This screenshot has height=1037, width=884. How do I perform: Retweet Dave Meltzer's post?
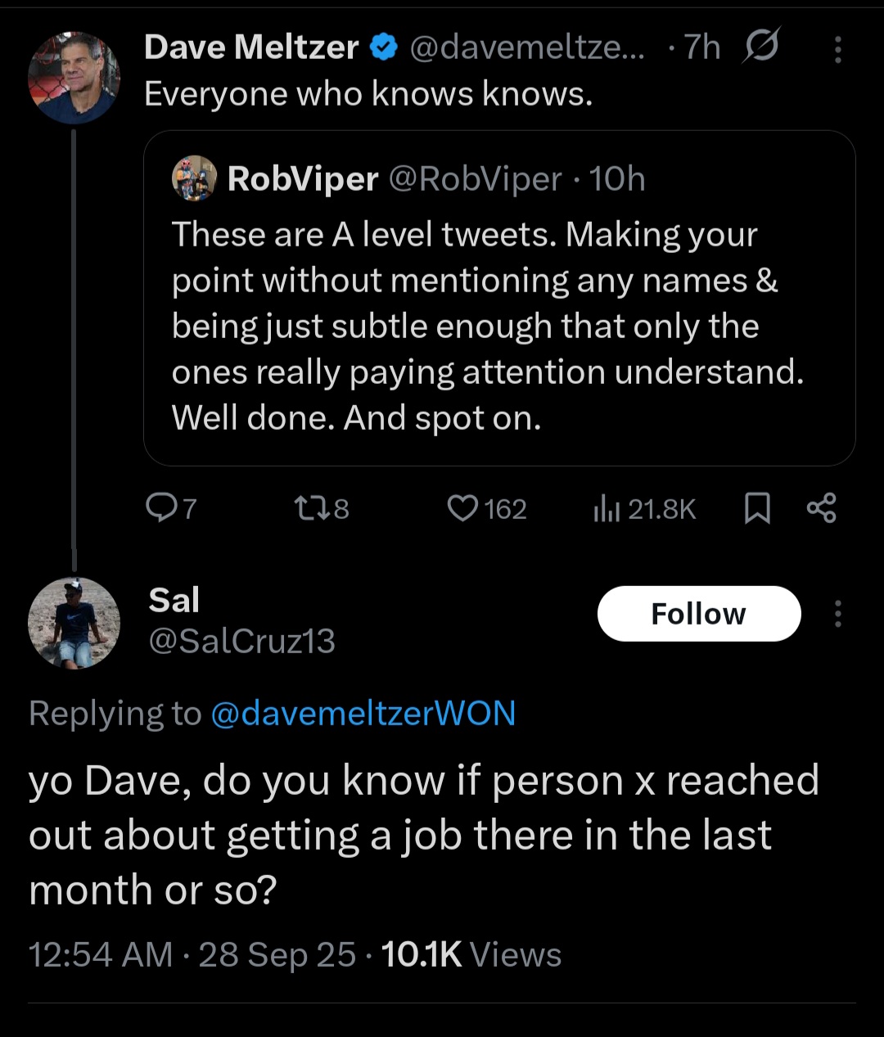(309, 508)
